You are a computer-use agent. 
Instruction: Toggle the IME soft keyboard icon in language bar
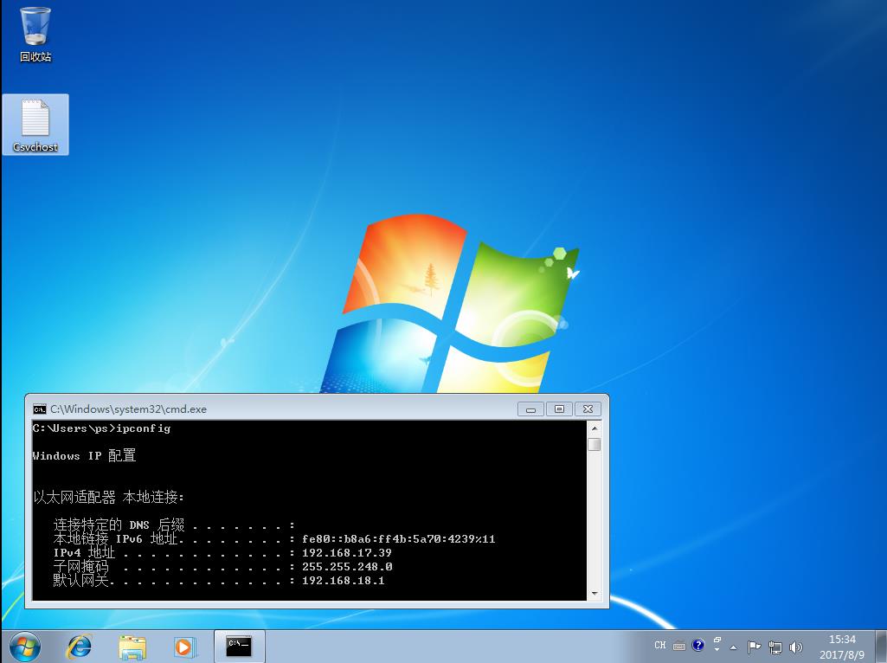pyautogui.click(x=679, y=646)
